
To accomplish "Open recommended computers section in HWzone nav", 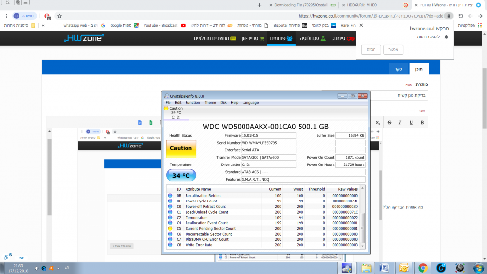I will pos(215,38).
